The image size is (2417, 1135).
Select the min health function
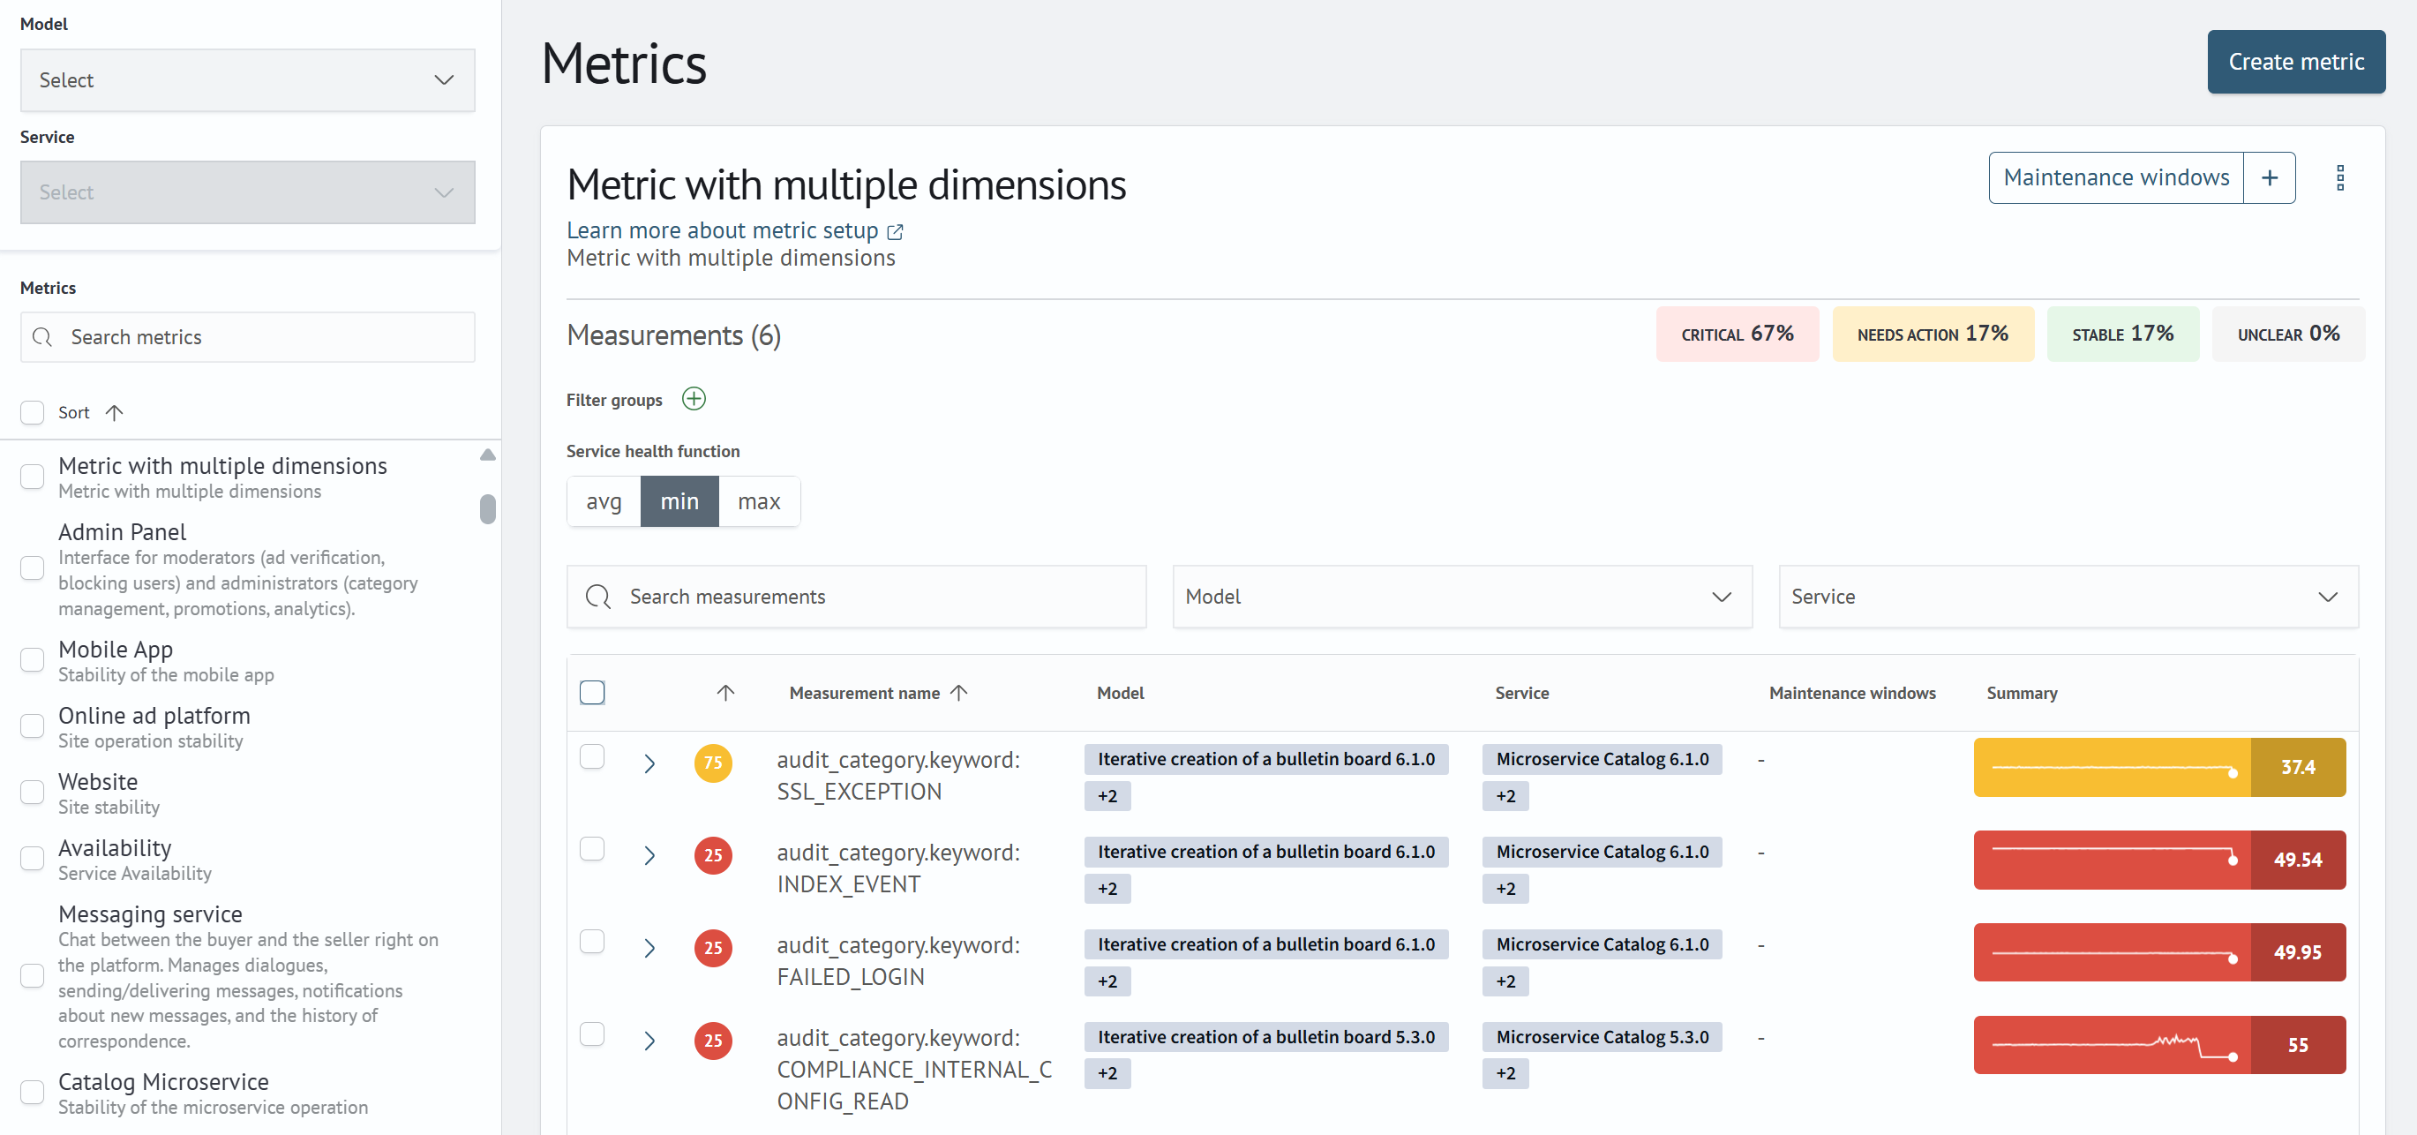(x=679, y=501)
